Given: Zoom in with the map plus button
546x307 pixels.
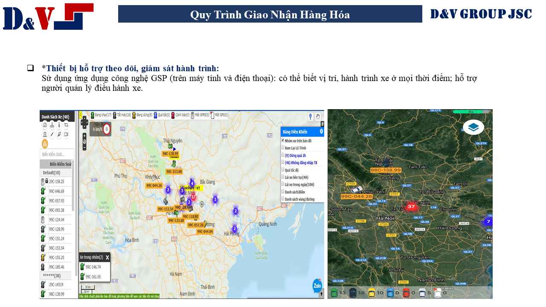Looking at the screenshot, I should pos(84,135).
